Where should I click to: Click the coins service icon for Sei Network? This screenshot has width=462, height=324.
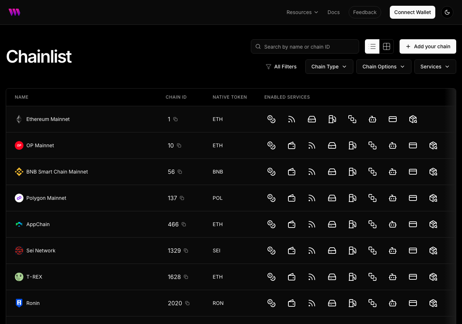[271, 251]
